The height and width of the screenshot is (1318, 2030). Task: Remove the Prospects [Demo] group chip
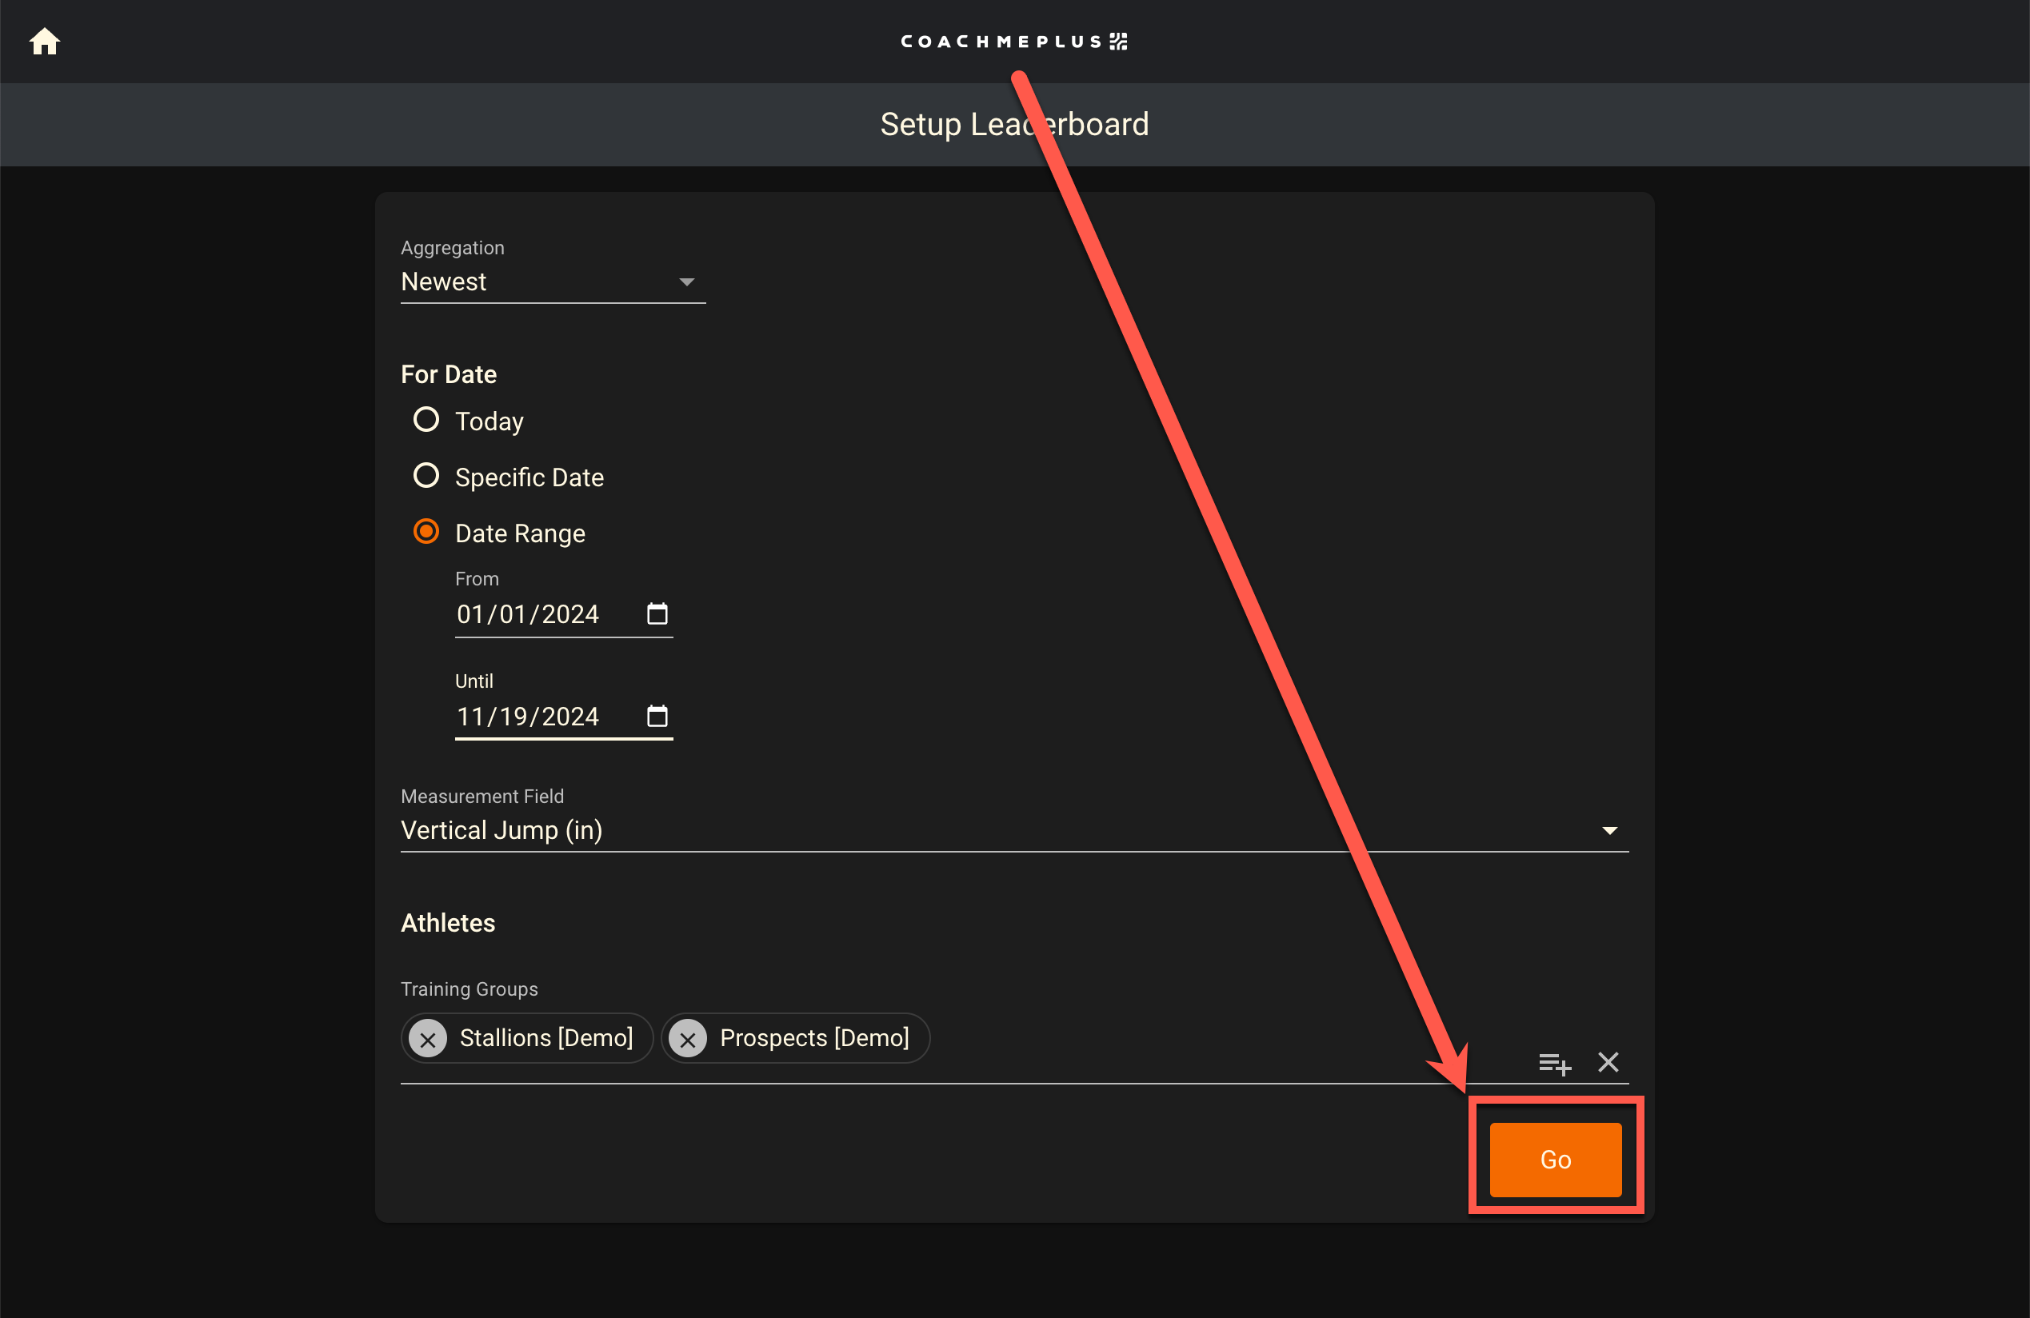pyautogui.click(x=689, y=1039)
